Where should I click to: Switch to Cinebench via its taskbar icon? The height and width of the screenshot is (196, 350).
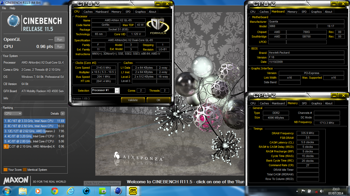tap(118, 191)
